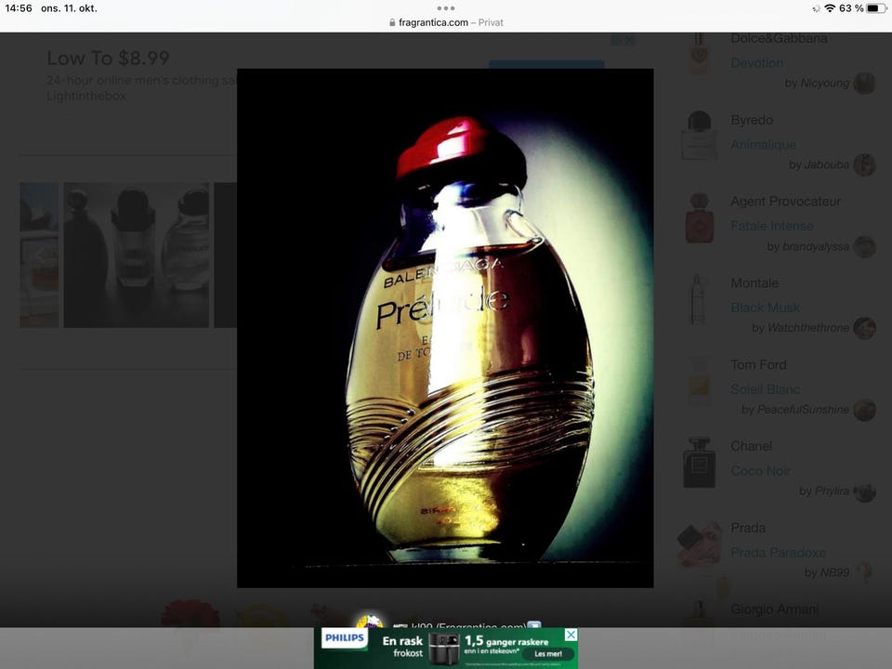Screen dimensions: 892x669
Task: Open the Lightinthebox ad link
Action: [x=85, y=96]
